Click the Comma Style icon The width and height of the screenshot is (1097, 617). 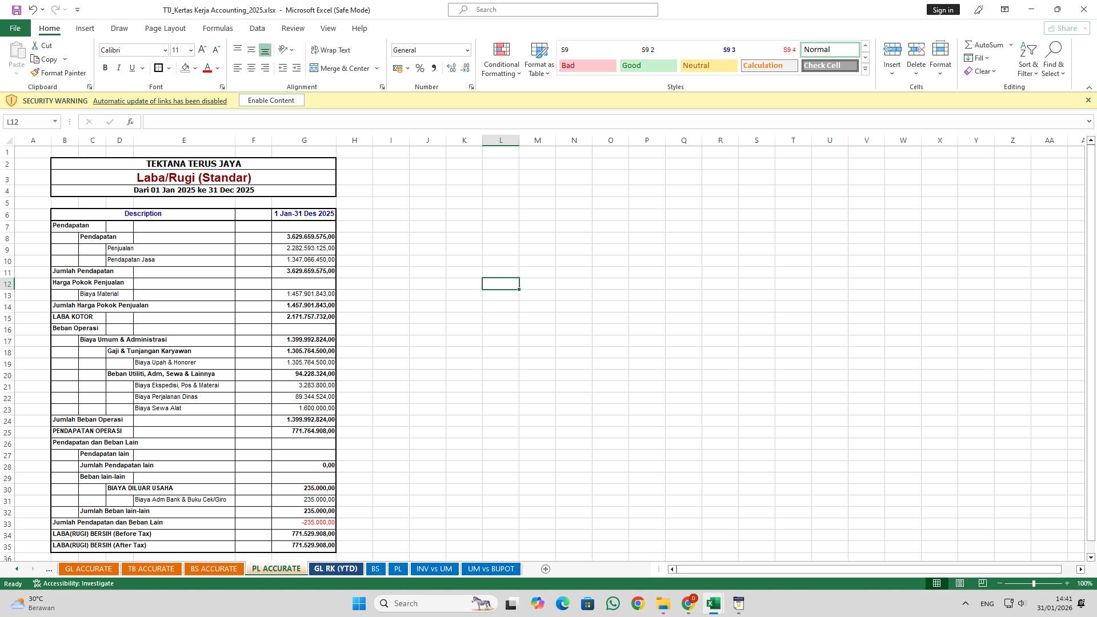pyautogui.click(x=434, y=68)
